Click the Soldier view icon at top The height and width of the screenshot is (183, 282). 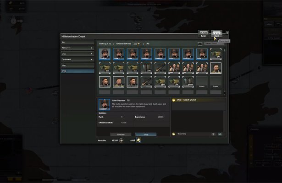pos(203,34)
